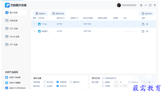This screenshot has width=163, height=96.
Task: Toggle 格式不变 output checkbox
Action: [58, 86]
